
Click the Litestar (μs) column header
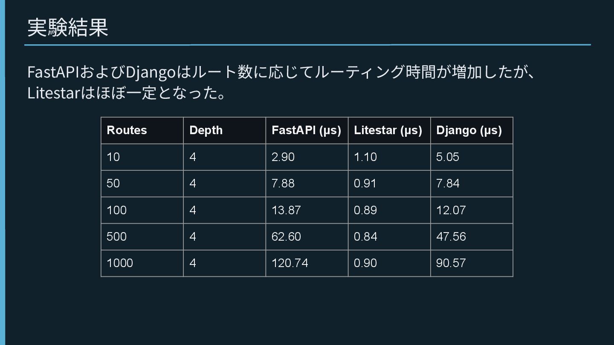tap(388, 130)
